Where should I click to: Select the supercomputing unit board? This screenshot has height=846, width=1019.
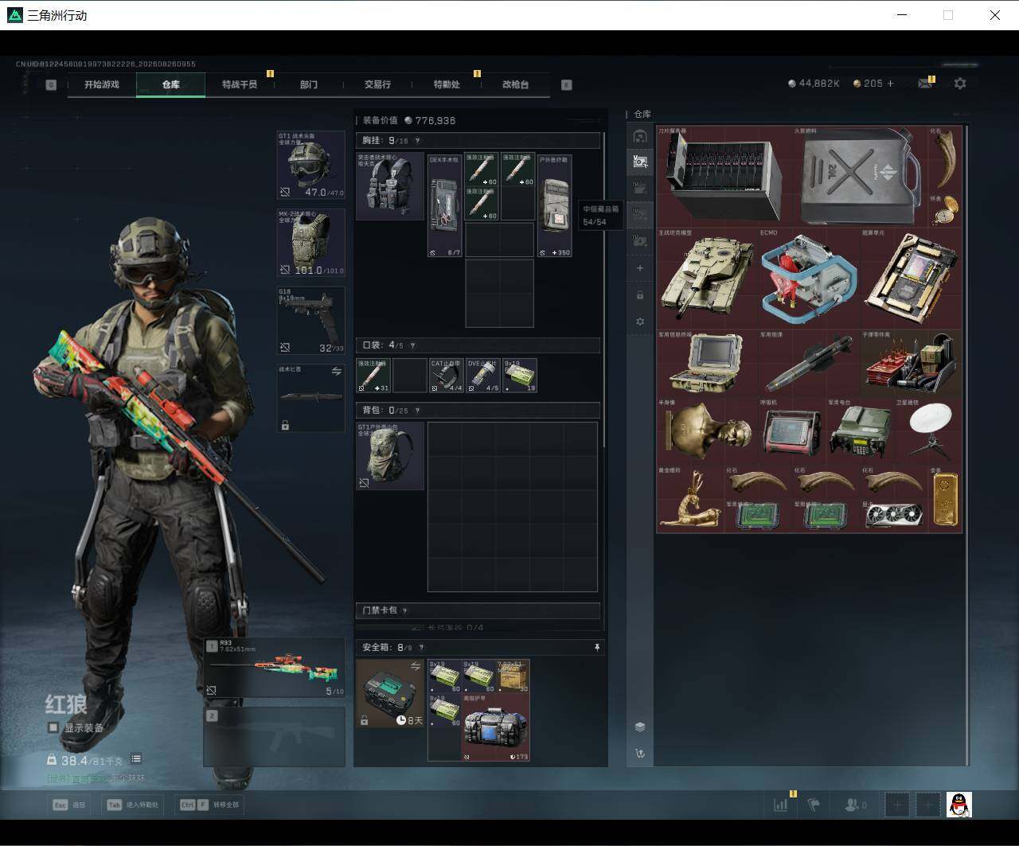click(x=911, y=279)
